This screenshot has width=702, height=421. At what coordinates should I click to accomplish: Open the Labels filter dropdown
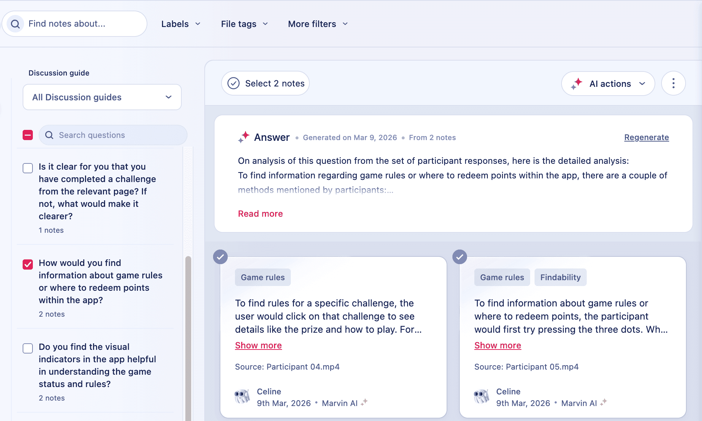tap(181, 24)
